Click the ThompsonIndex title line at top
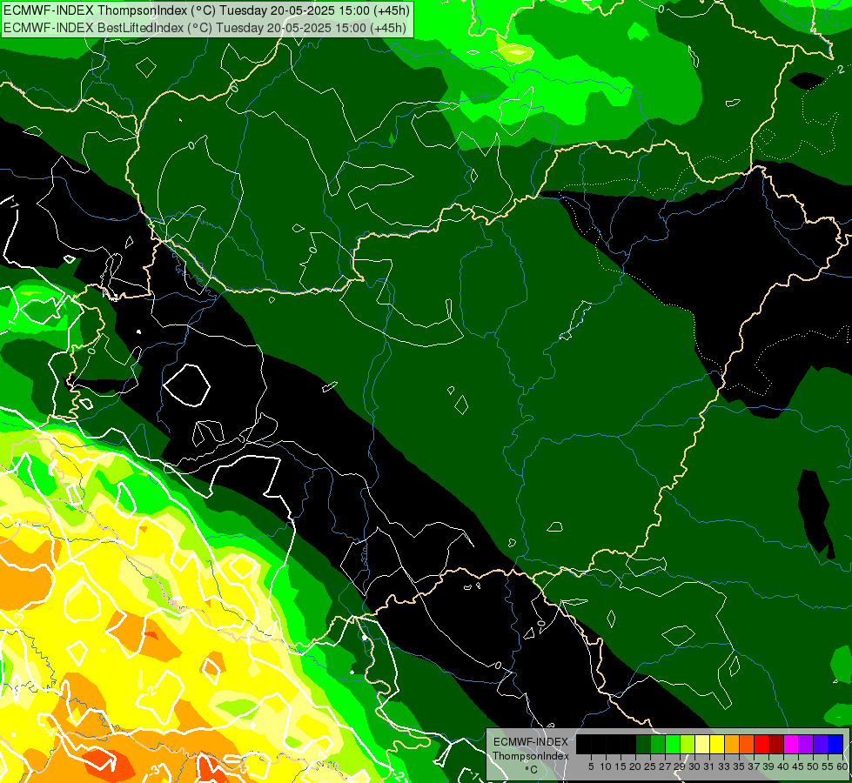Image resolution: width=852 pixels, height=783 pixels. coord(206,10)
